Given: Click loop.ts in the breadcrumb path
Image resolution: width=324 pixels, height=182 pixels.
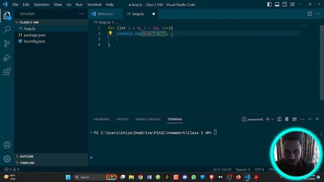Looking at the screenshot, I should (x=105, y=22).
